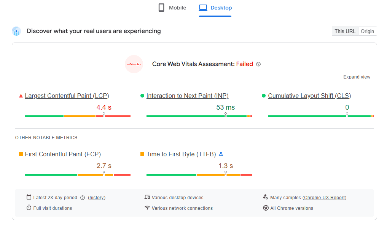The image size is (387, 225).
Task: Click the 53 ms INP value
Action: click(226, 107)
